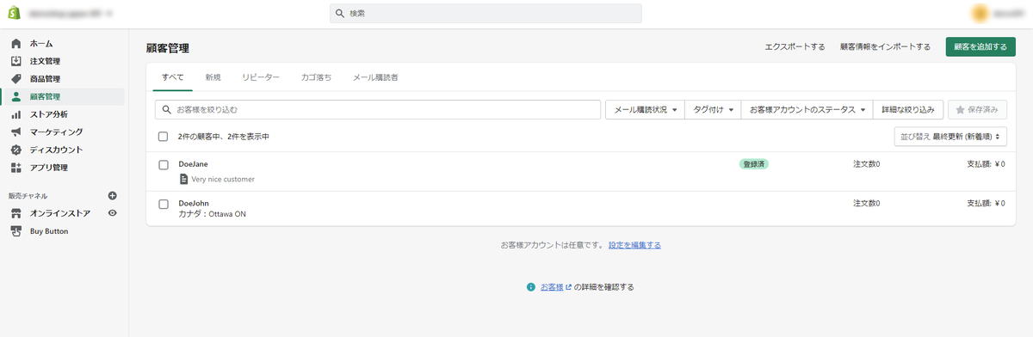Click the 登録済 status badge
This screenshot has height=337, width=1033.
(753, 163)
